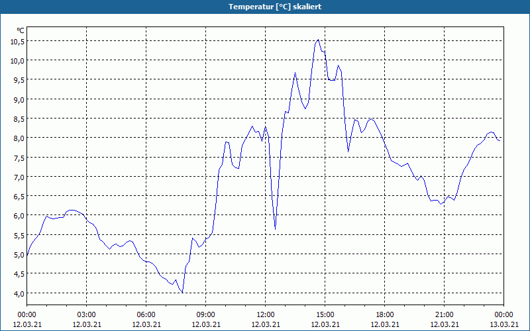Click the 10,5 axis value
Screen dimensions: 530x331
point(18,42)
